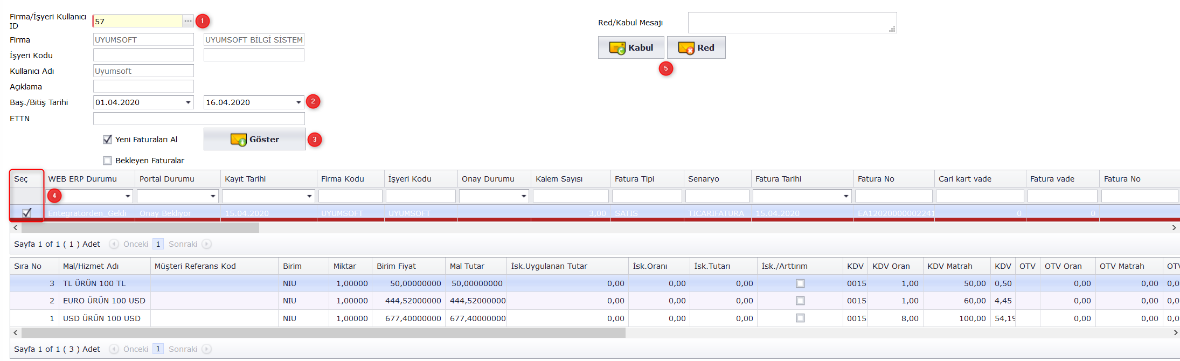The height and width of the screenshot is (361, 1180).
Task: Toggle the Yeni Faturaları Al checkbox
Action: click(x=108, y=140)
